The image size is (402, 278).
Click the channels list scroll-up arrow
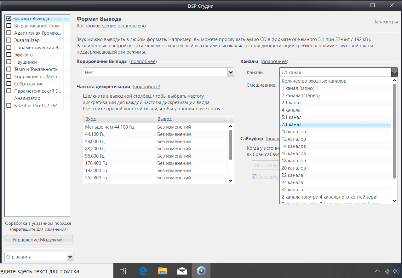click(394, 80)
